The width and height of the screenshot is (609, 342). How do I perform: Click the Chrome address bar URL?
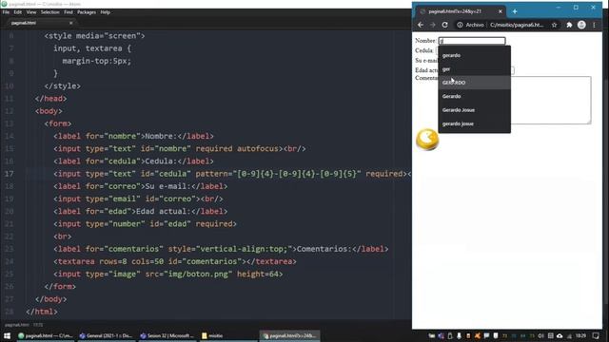(x=517, y=25)
